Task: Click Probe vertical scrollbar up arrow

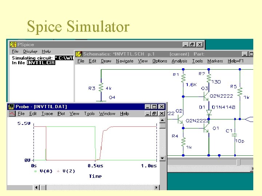Action: (x=163, y=120)
